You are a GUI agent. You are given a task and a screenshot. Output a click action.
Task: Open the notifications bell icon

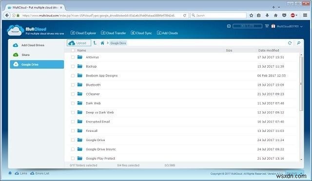[10, 173]
